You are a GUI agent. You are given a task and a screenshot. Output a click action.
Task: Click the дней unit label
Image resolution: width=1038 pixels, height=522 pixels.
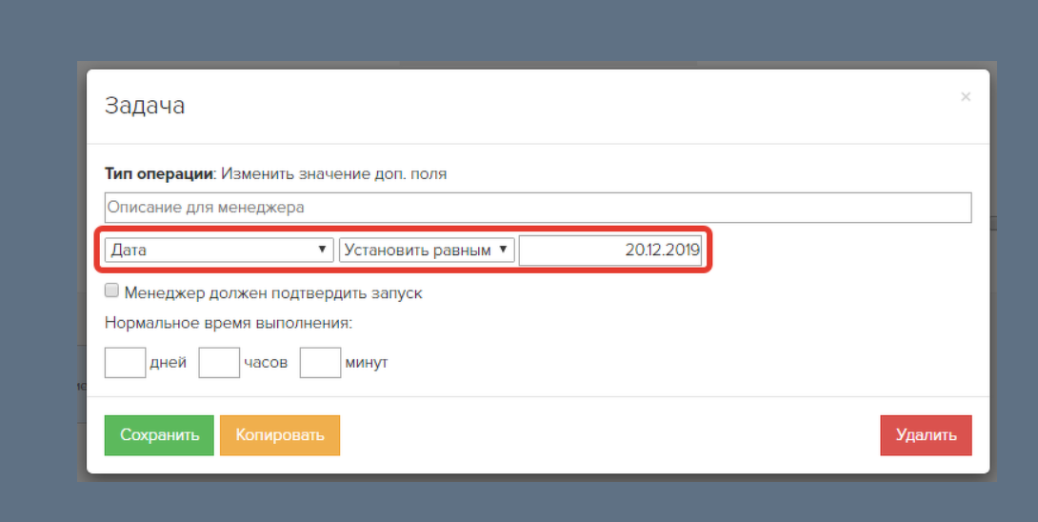coord(168,363)
